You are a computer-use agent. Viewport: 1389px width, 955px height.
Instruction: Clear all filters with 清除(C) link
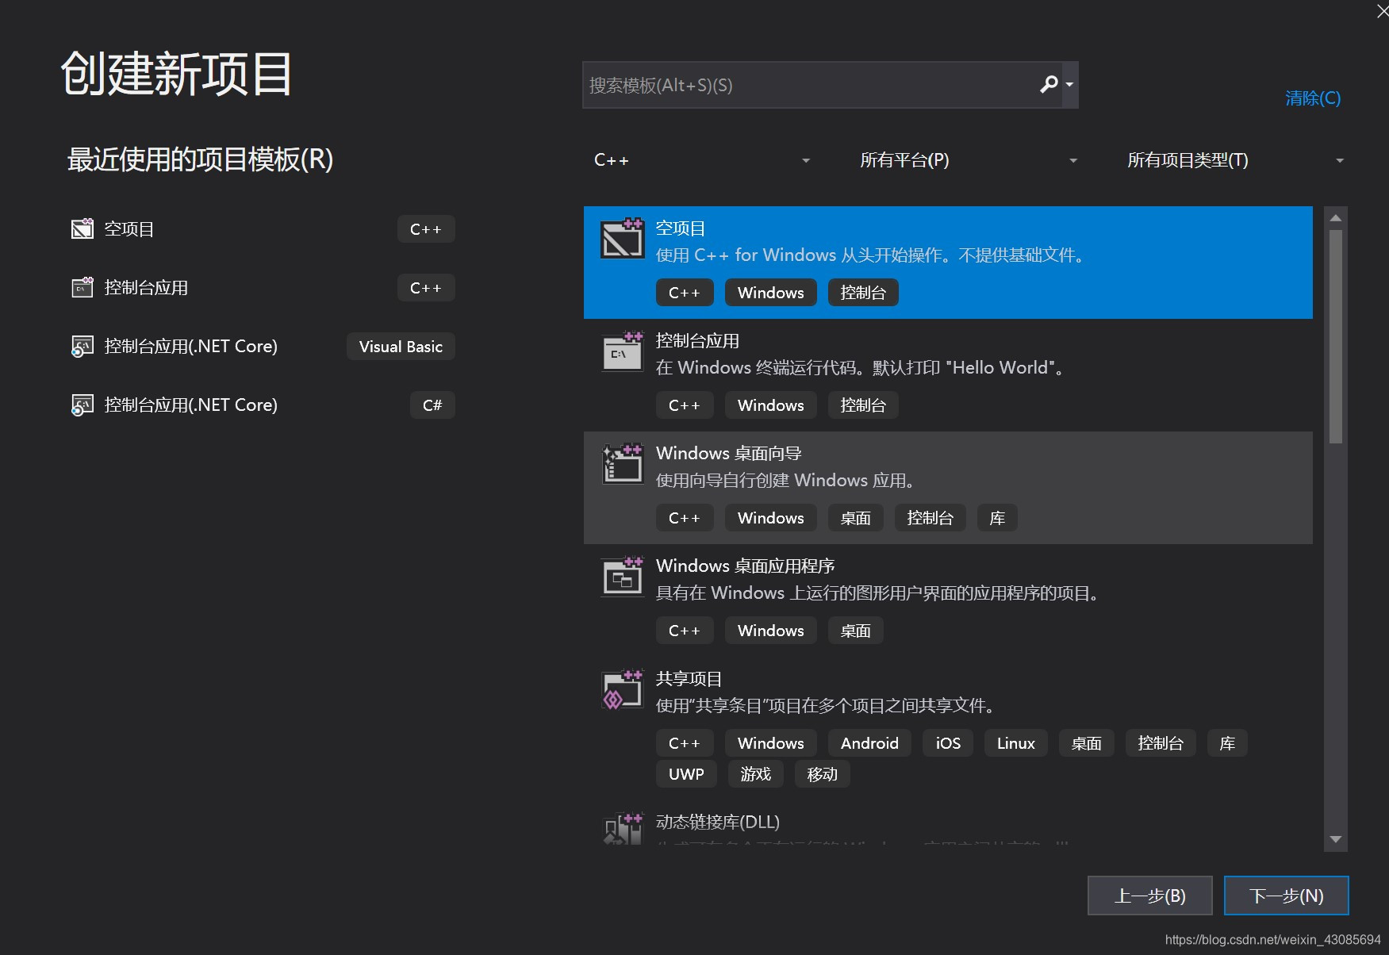(1312, 98)
